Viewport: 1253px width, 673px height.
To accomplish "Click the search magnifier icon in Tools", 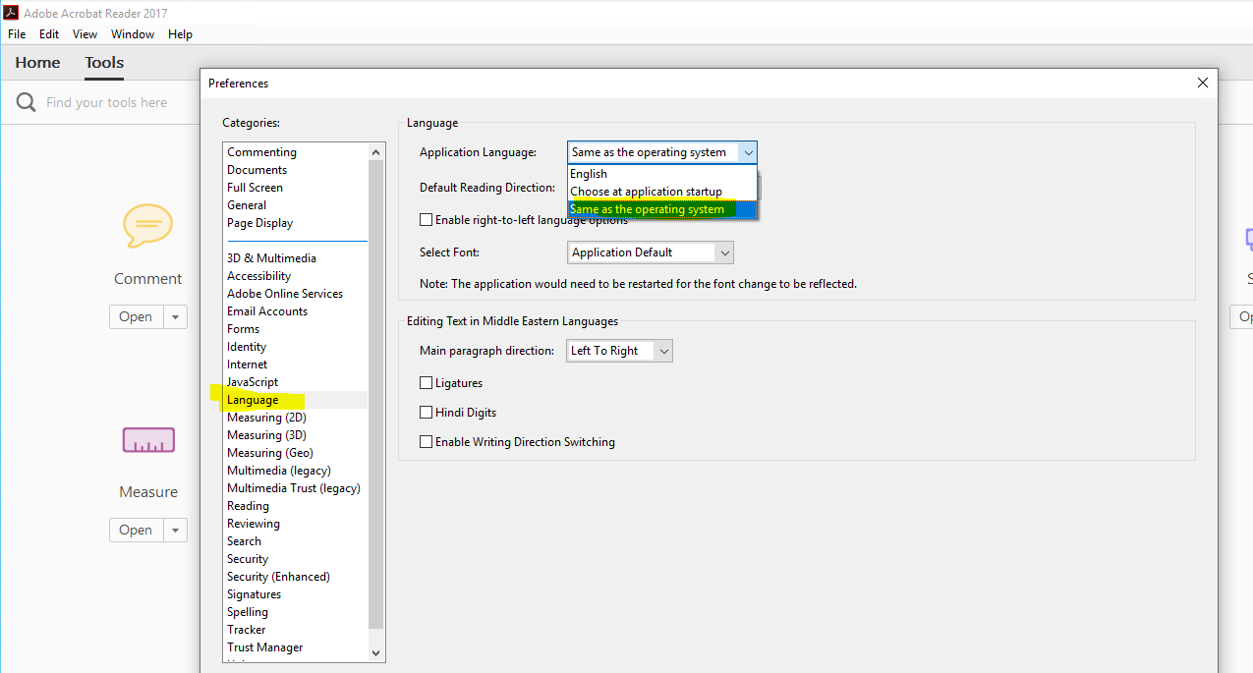I will 27,102.
